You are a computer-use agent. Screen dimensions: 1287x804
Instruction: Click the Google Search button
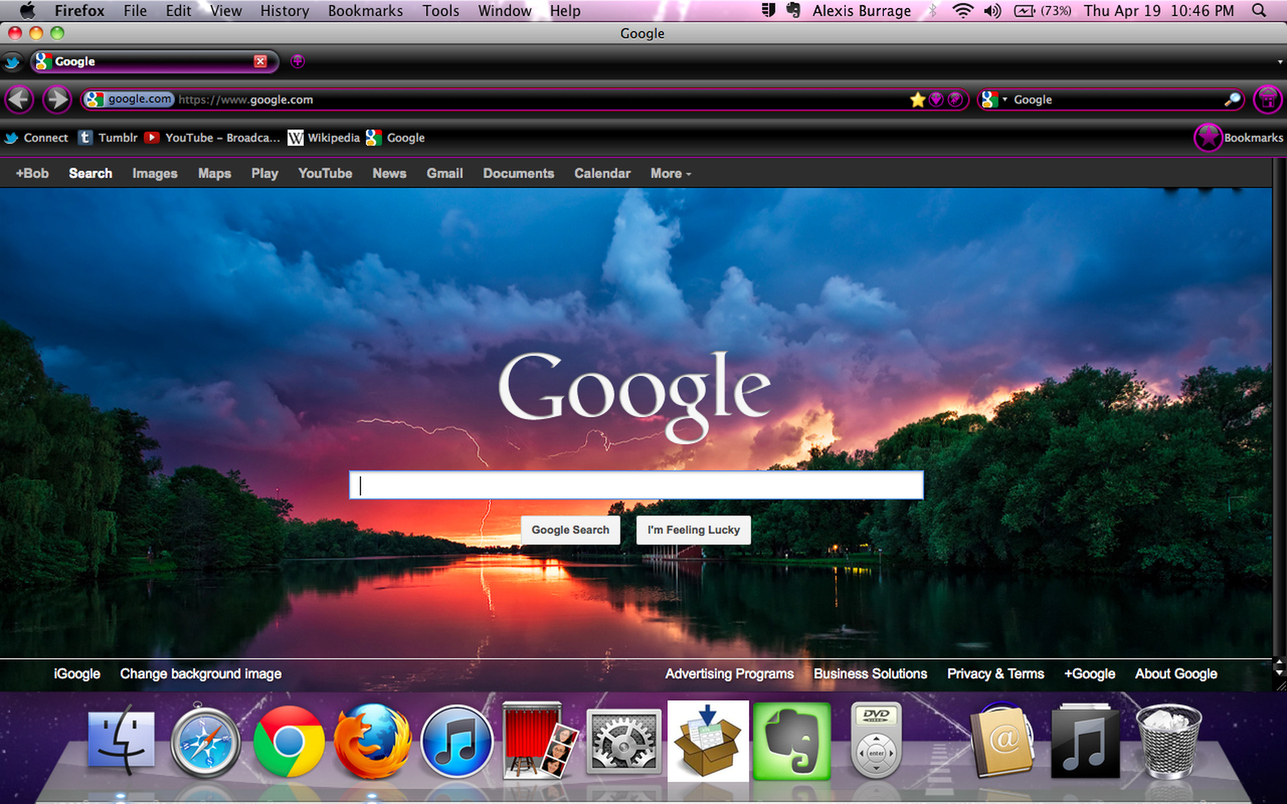(570, 530)
